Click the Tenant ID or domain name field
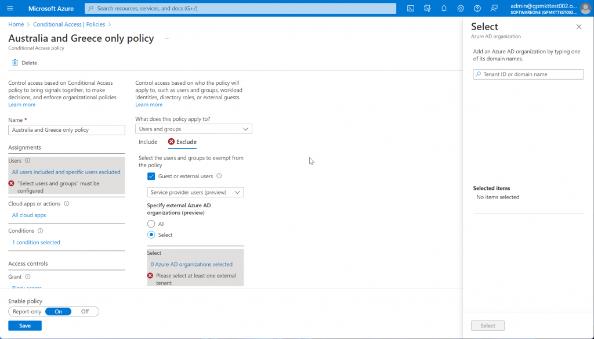Viewport: 594px width, 339px height. coord(528,74)
